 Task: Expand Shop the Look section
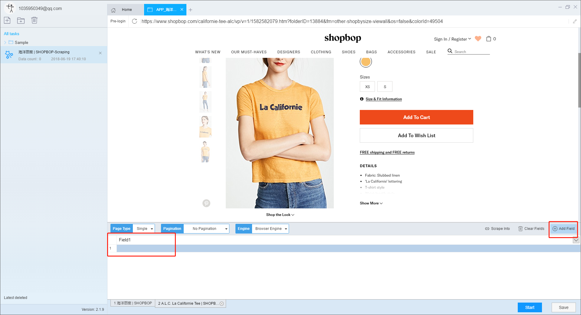coord(280,215)
